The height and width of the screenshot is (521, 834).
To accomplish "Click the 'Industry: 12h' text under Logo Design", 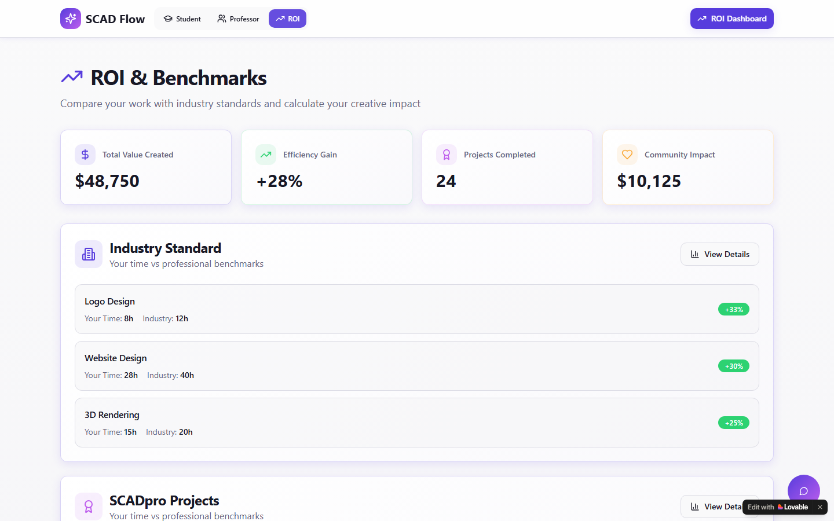I will tap(166, 318).
